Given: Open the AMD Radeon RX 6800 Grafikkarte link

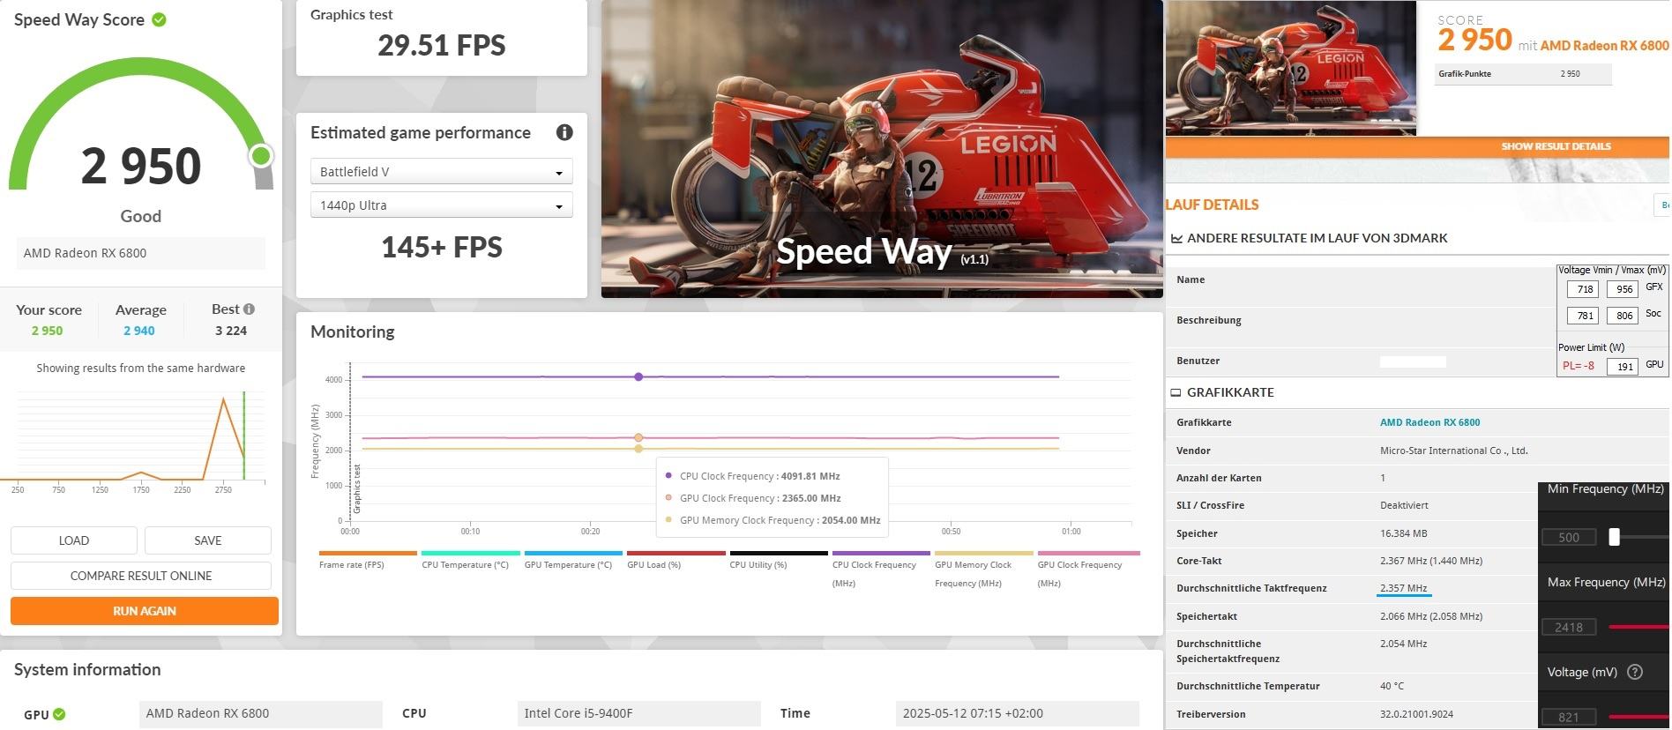Looking at the screenshot, I should click(1429, 422).
